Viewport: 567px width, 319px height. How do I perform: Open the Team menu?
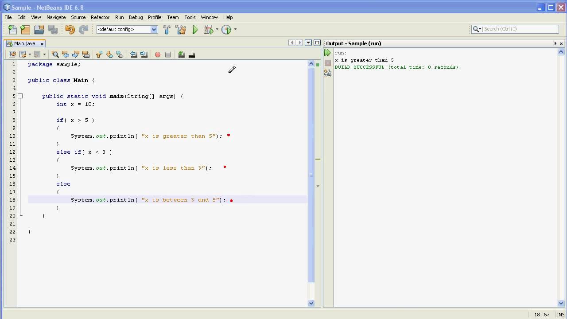pos(173,17)
